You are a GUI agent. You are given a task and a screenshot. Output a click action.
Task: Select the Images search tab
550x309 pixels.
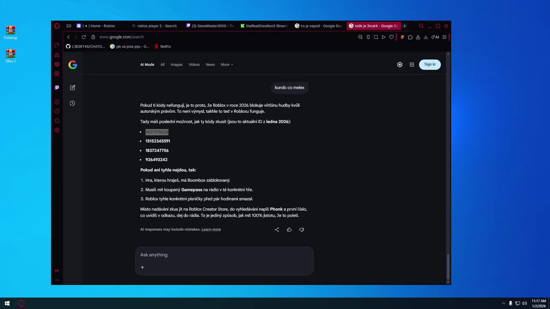point(177,64)
